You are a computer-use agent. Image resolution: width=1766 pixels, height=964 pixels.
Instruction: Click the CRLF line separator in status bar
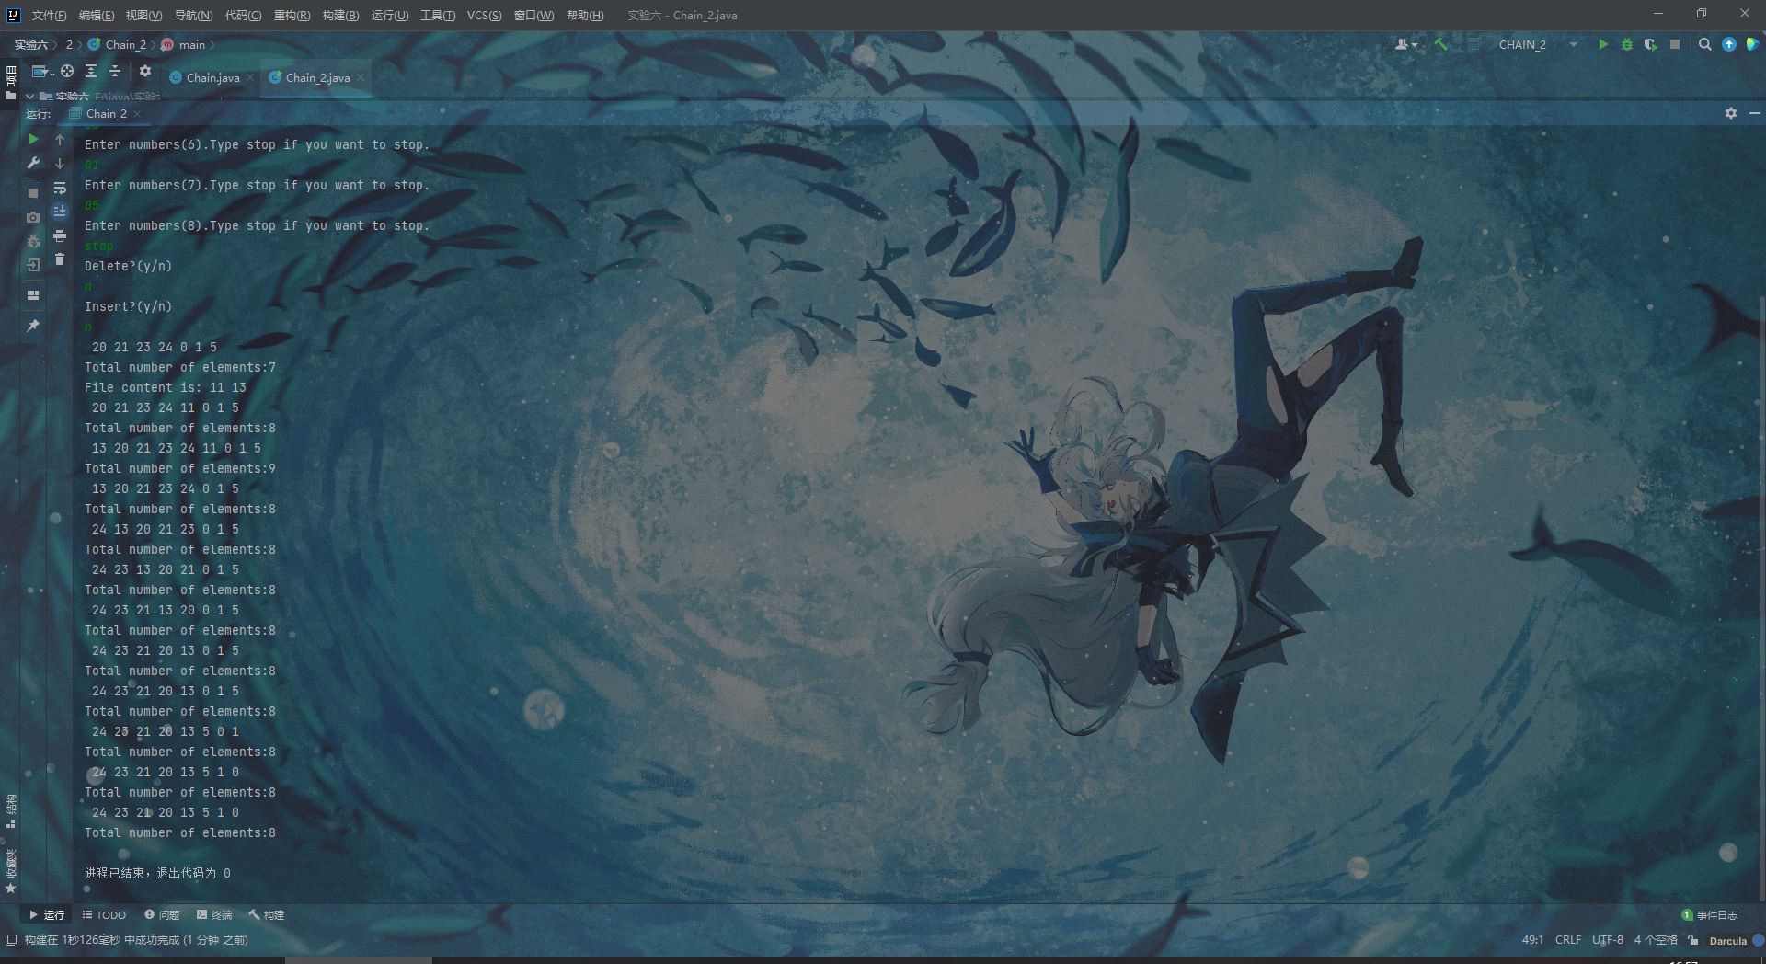(x=1568, y=940)
